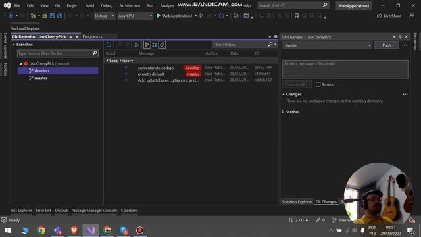Viewport: 421px width, 237px height.
Task: Open the Error List tab
Action: 43,211
